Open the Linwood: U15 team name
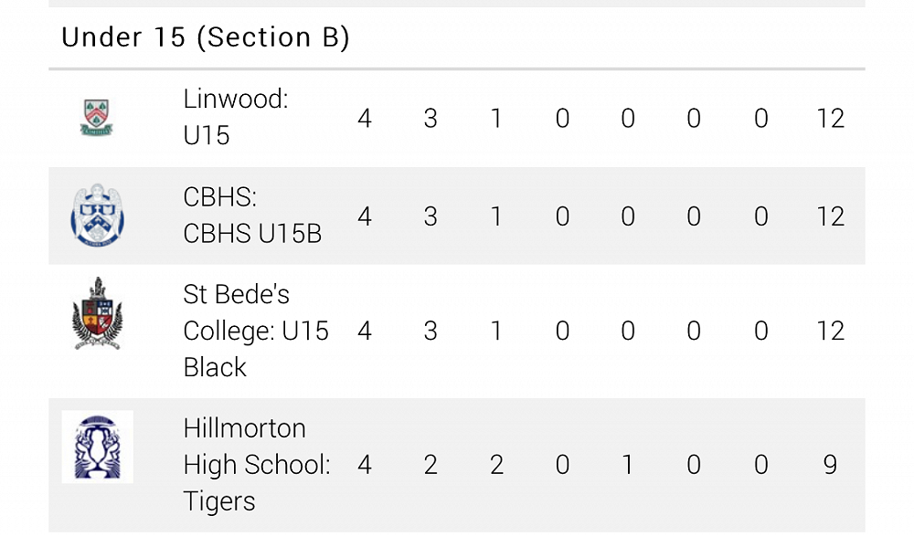 [236, 117]
